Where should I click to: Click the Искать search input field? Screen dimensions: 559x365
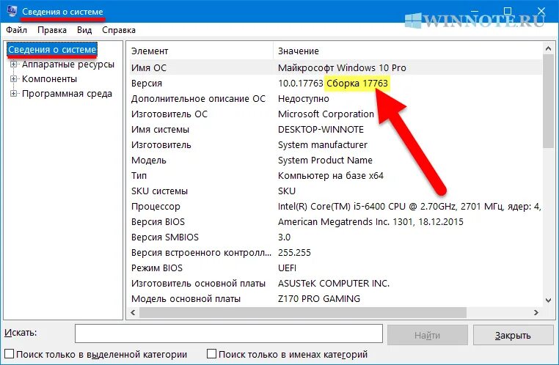(229, 333)
